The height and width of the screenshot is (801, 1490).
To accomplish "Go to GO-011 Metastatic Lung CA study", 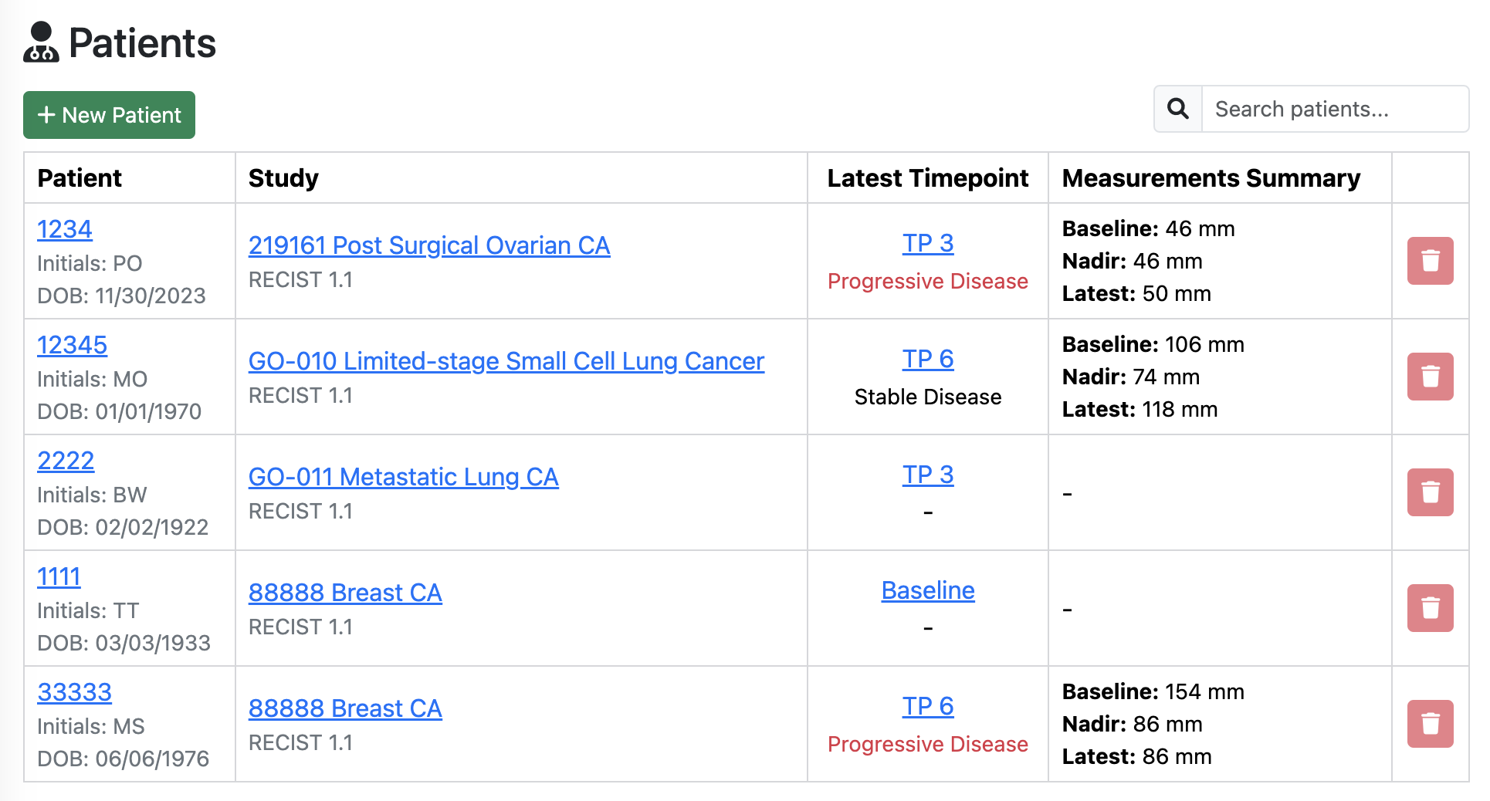I will pyautogui.click(x=403, y=477).
